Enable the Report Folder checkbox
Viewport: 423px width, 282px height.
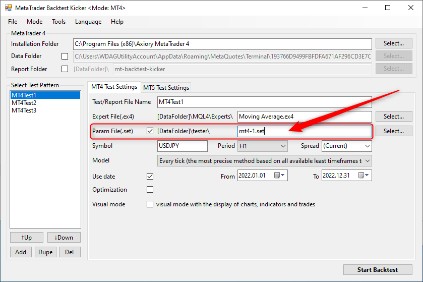coord(65,69)
